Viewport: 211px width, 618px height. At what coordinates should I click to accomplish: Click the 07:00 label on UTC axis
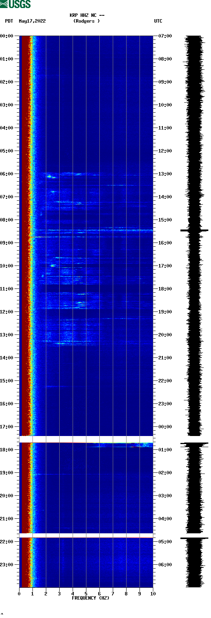pyautogui.click(x=165, y=36)
